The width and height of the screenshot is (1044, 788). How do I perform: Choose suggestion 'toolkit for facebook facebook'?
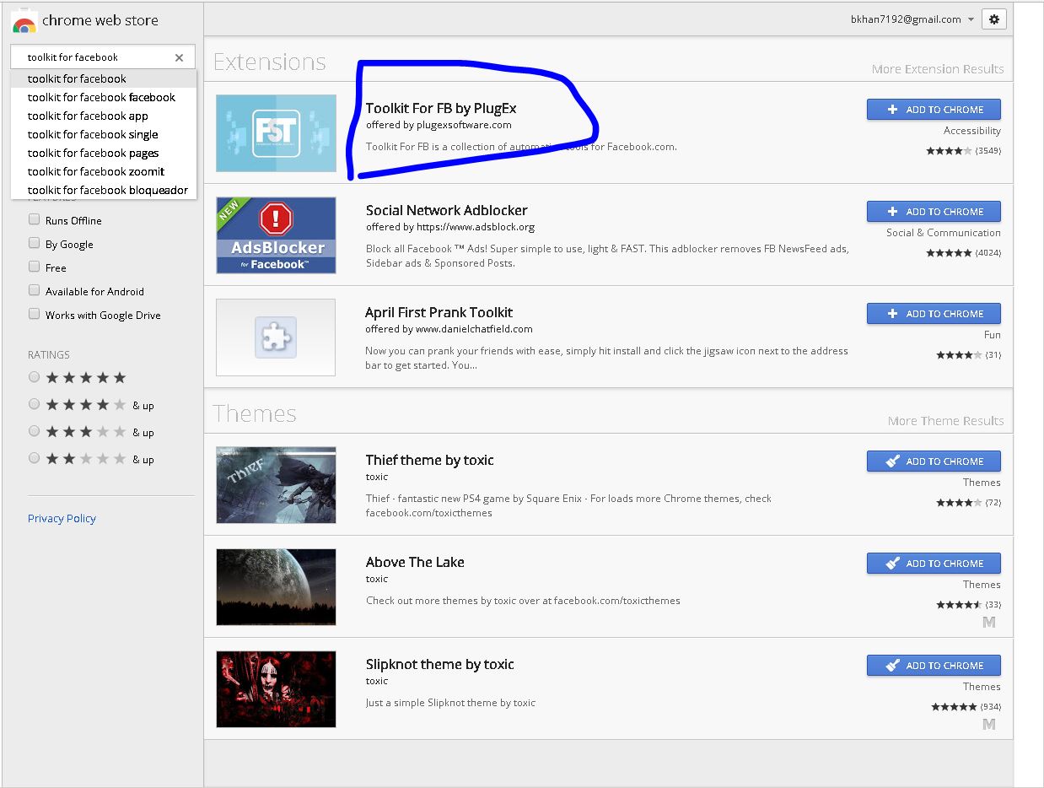coord(104,97)
